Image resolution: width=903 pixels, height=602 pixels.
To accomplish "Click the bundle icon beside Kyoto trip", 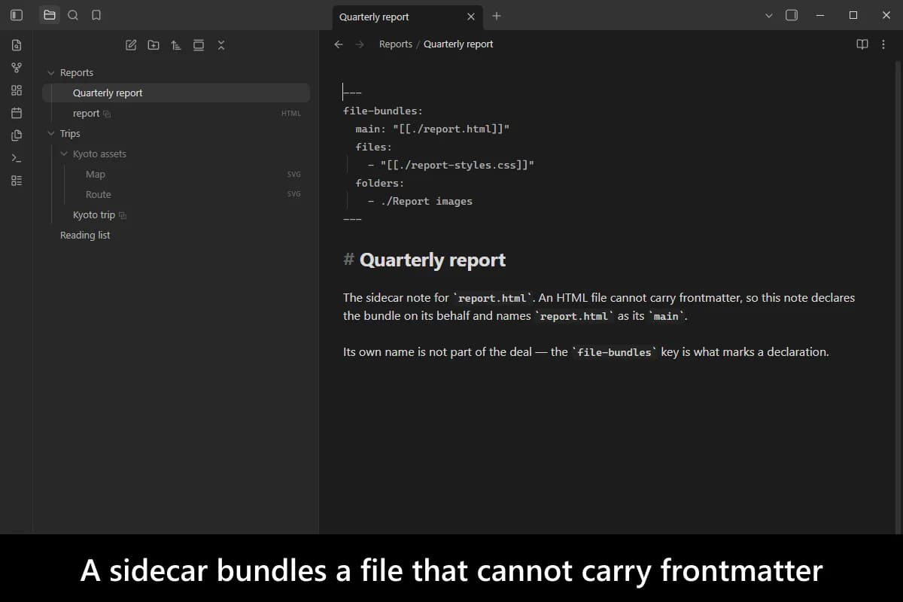I will click(x=123, y=215).
